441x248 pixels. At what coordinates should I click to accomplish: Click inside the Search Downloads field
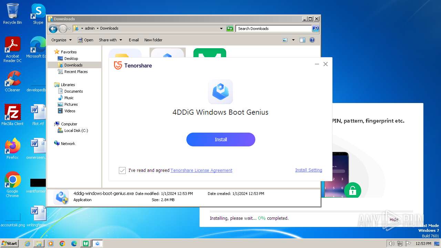pyautogui.click(x=274, y=29)
